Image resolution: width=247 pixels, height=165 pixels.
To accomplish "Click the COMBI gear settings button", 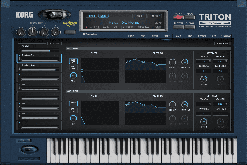I will coord(55,43).
